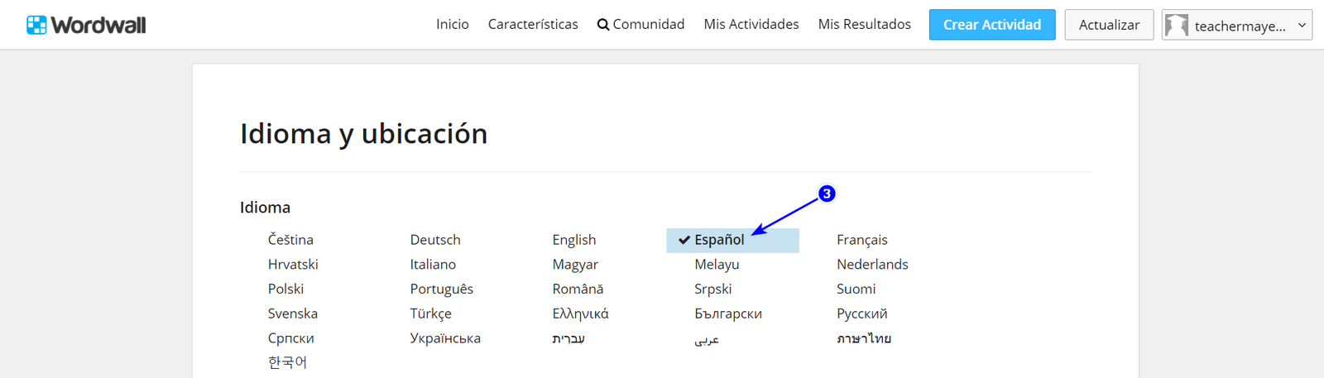Pick Italiano from the language list
This screenshot has width=1324, height=378.
(x=433, y=265)
